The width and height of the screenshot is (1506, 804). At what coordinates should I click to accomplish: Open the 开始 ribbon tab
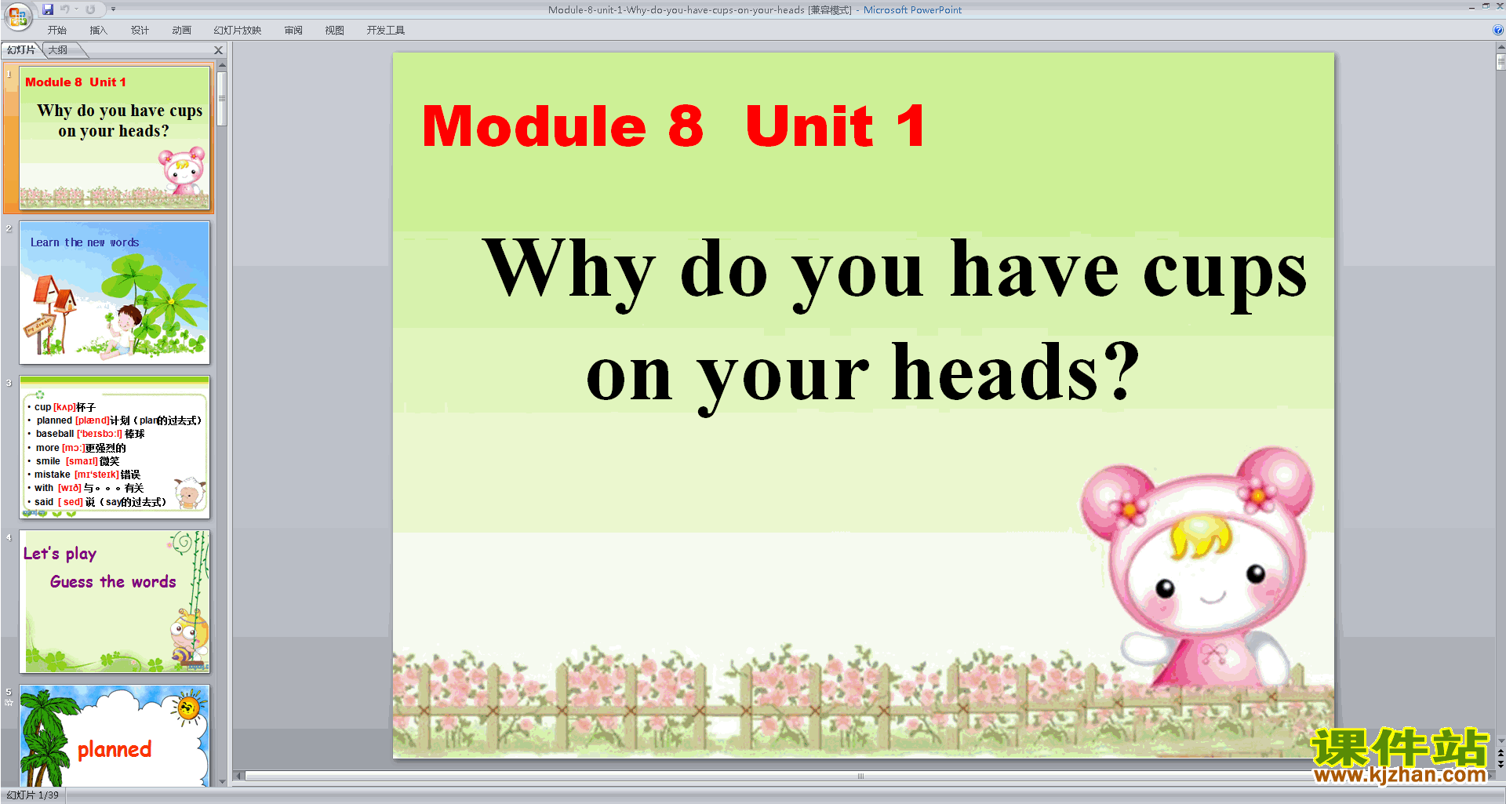(x=57, y=31)
